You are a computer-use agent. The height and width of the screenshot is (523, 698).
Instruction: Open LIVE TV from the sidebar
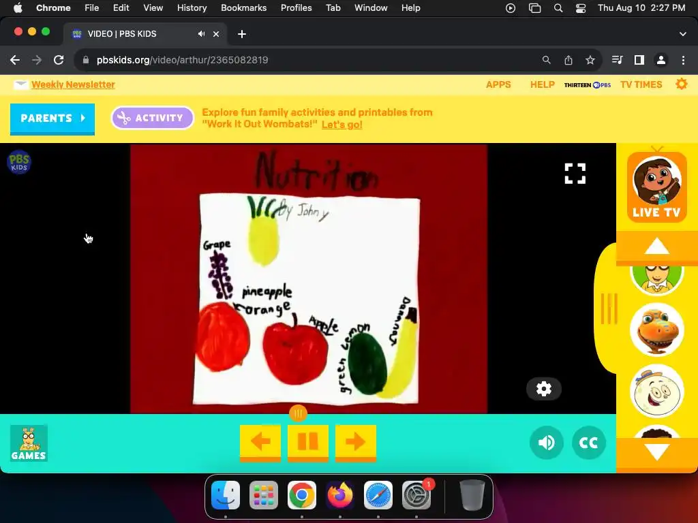click(656, 187)
